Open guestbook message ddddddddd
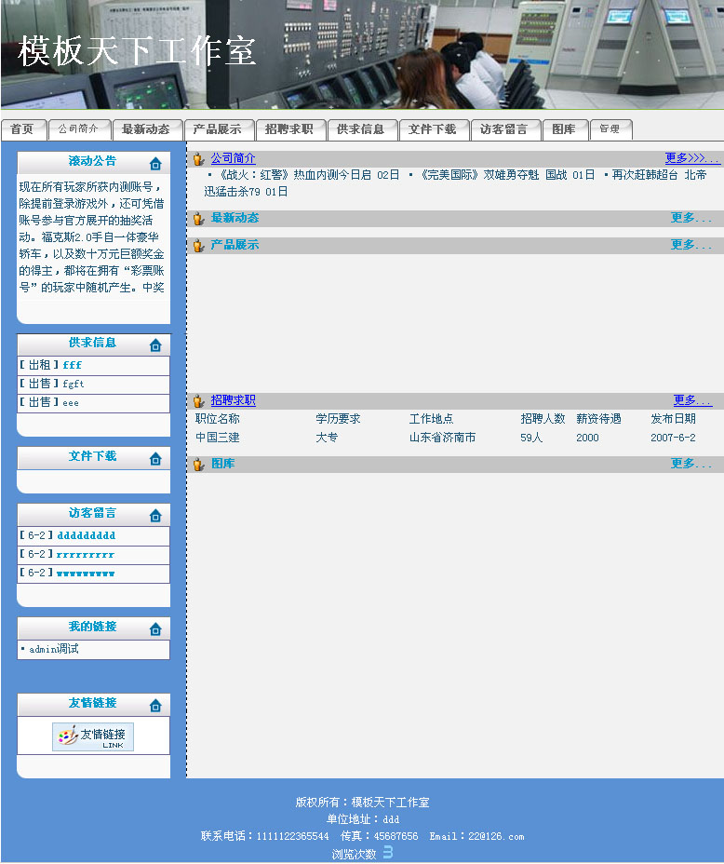The height and width of the screenshot is (864, 724). point(86,535)
